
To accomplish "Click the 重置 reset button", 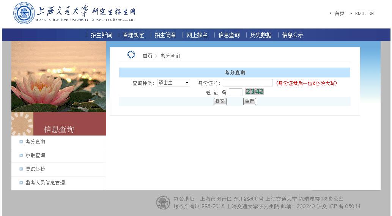I will coord(249,101).
